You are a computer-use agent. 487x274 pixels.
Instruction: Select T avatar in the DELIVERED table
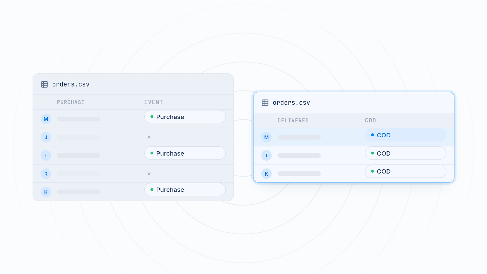tap(267, 156)
